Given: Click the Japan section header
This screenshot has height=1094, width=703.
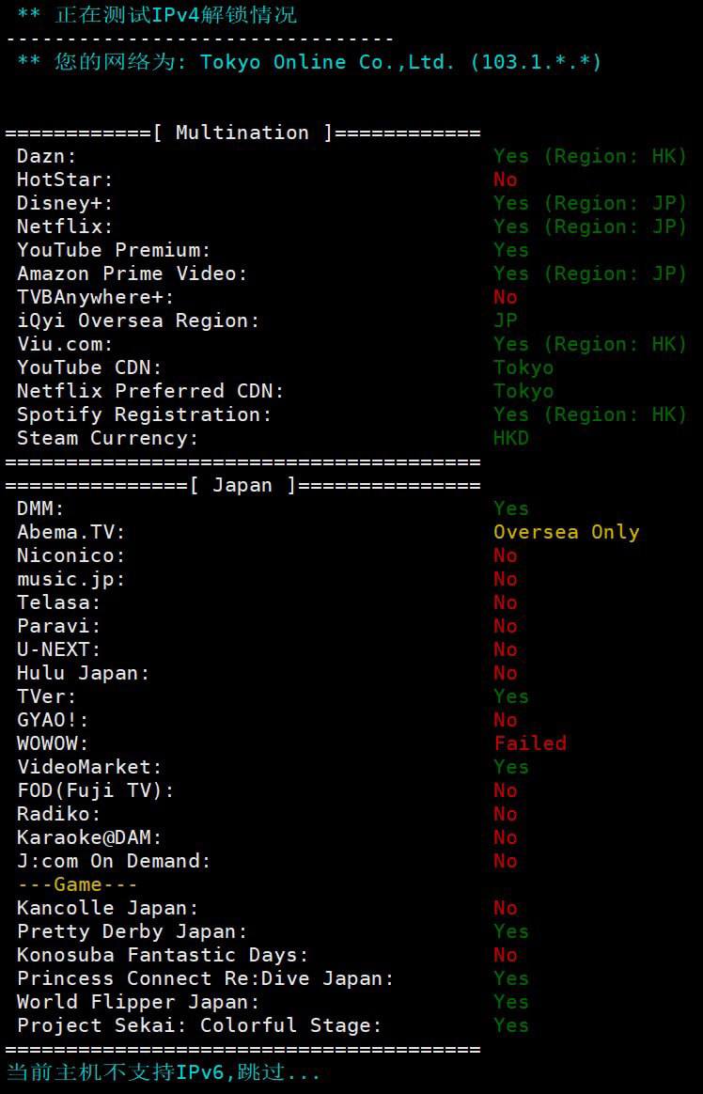Looking at the screenshot, I should pos(242,485).
